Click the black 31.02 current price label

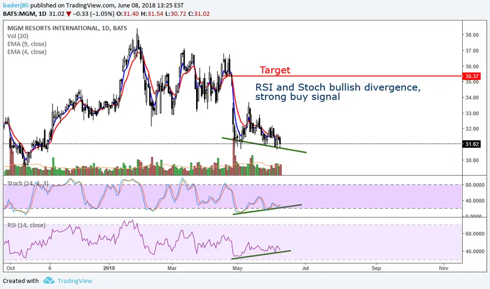click(471, 144)
